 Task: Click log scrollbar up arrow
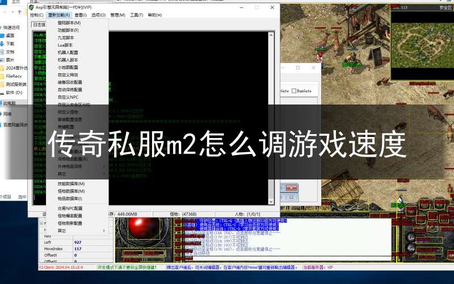tap(271, 35)
